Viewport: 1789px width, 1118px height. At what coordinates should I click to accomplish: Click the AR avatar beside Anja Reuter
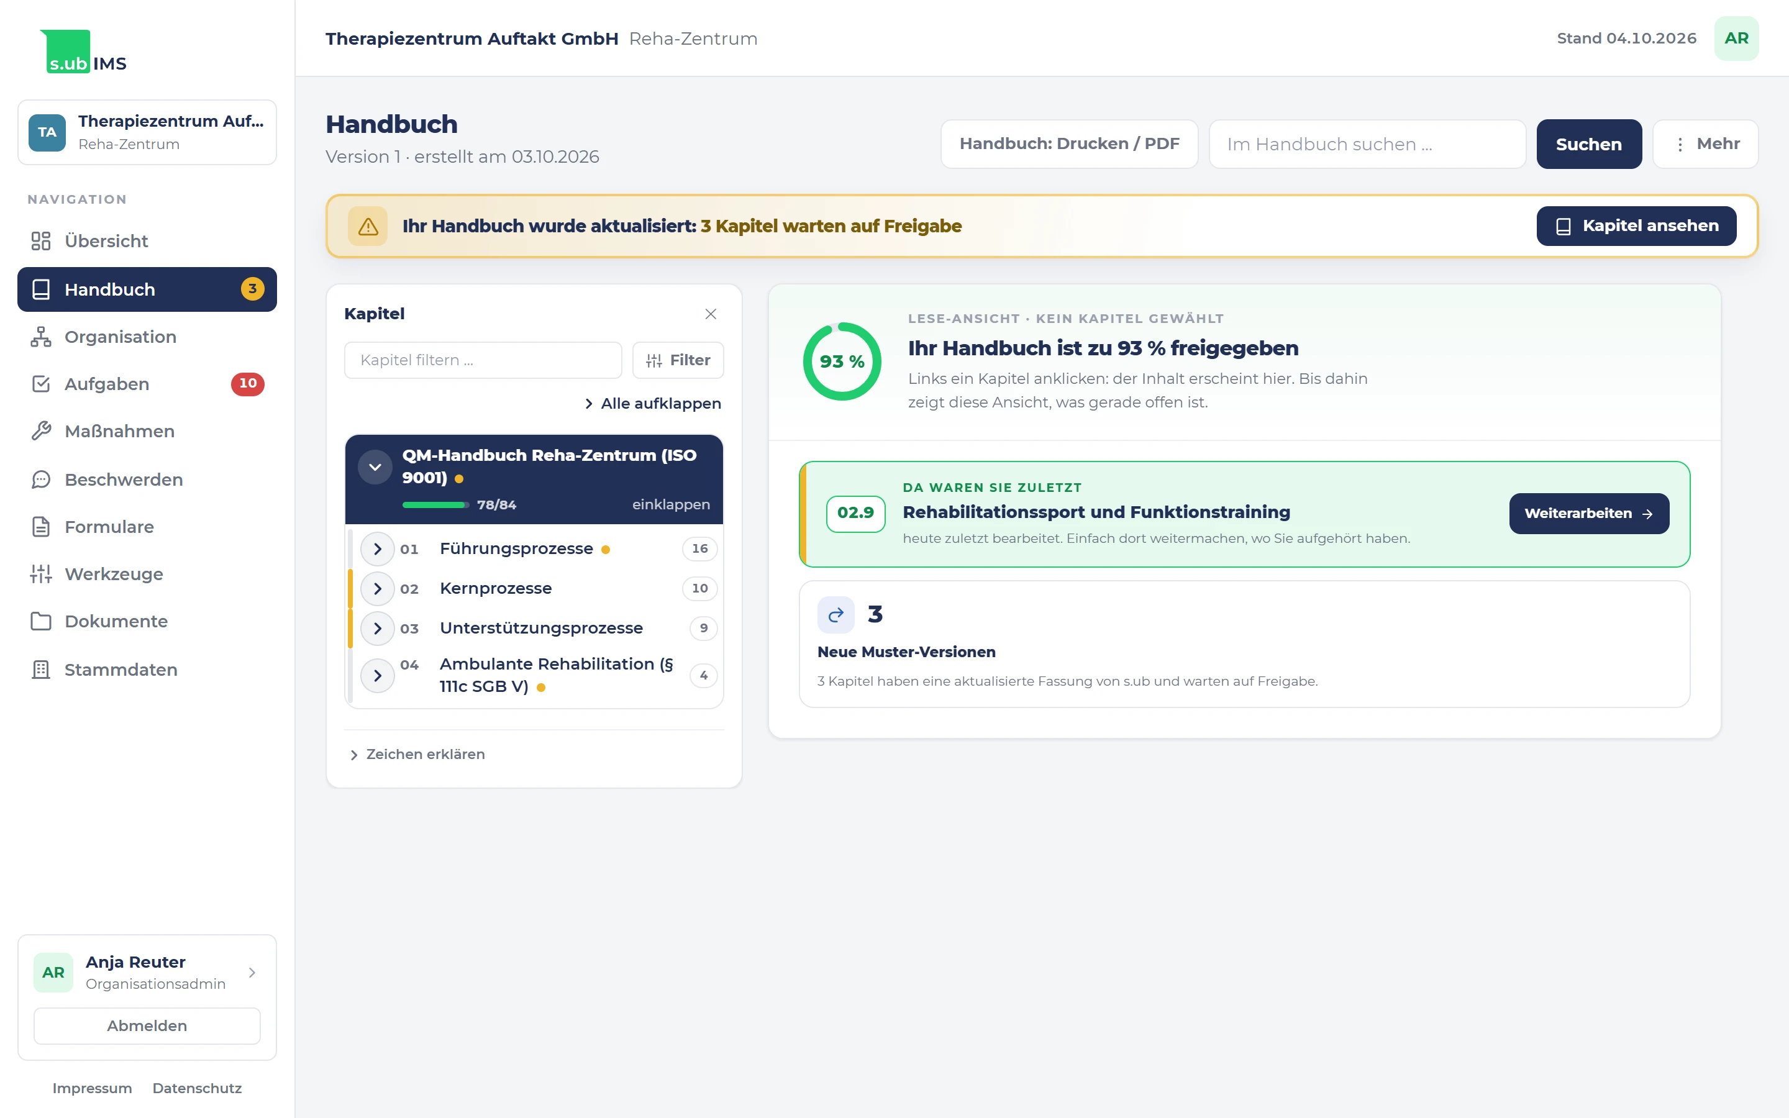click(53, 972)
